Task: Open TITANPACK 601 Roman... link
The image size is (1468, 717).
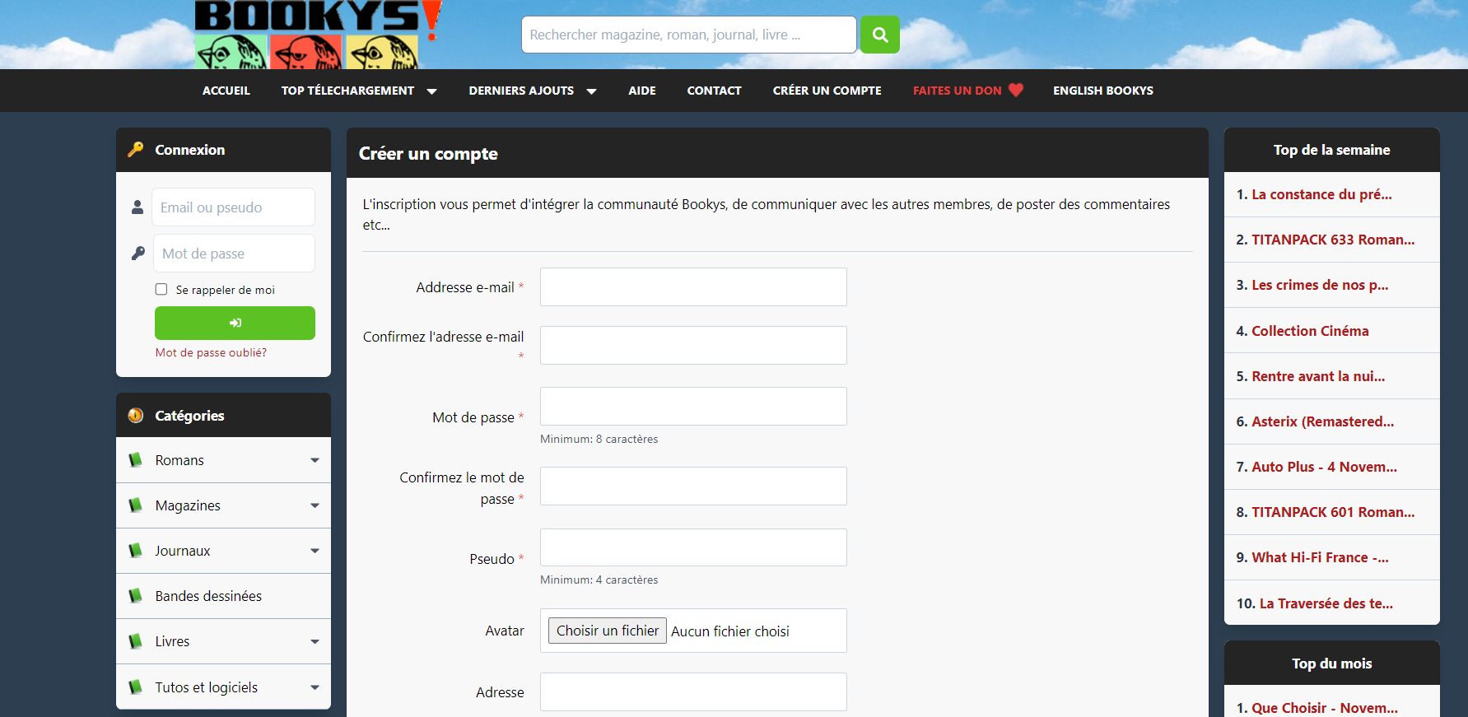Action: pyautogui.click(x=1333, y=512)
